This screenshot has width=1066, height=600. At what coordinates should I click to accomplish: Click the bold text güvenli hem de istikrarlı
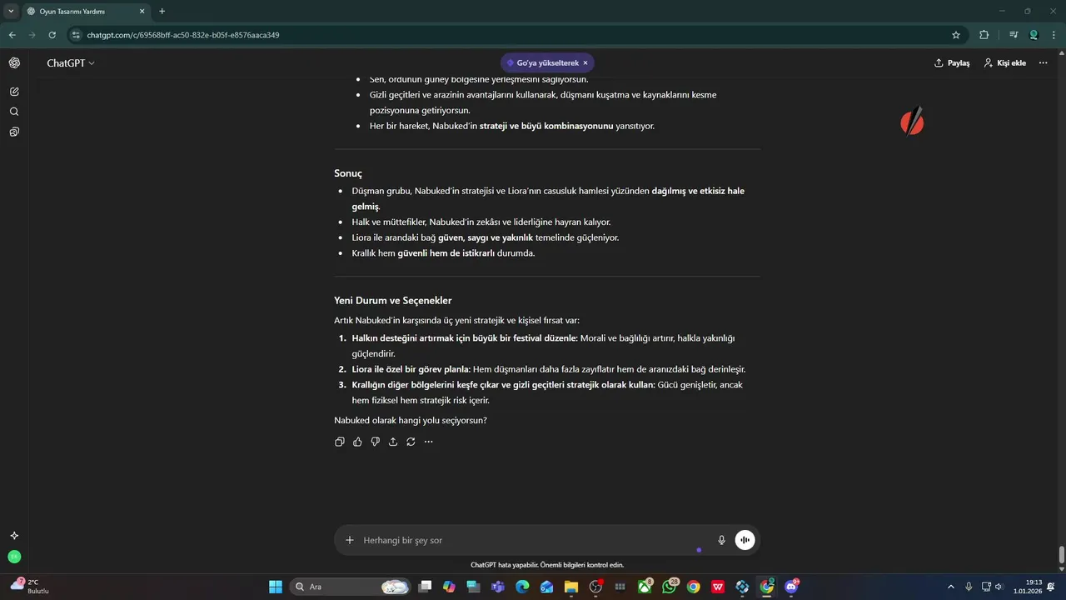tap(446, 253)
